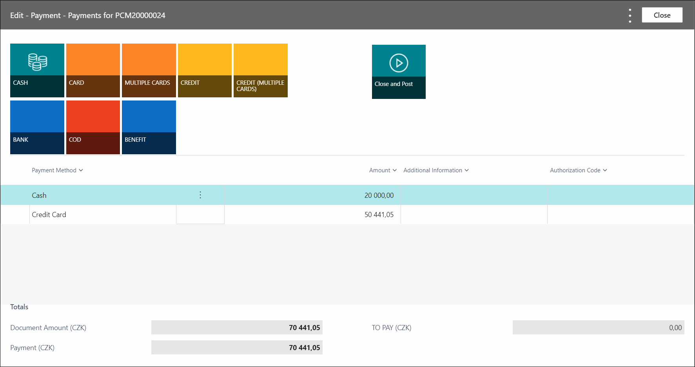The height and width of the screenshot is (367, 695).
Task: Click the 20 000,00 amount cell
Action: point(312,195)
